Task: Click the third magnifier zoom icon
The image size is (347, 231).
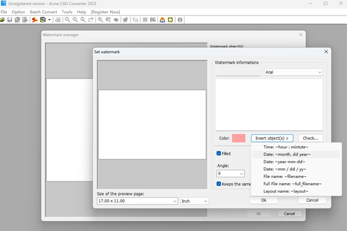Action: (x=83, y=20)
